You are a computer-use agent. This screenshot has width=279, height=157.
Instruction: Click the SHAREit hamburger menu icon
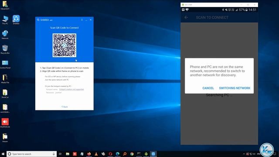pos(82,20)
